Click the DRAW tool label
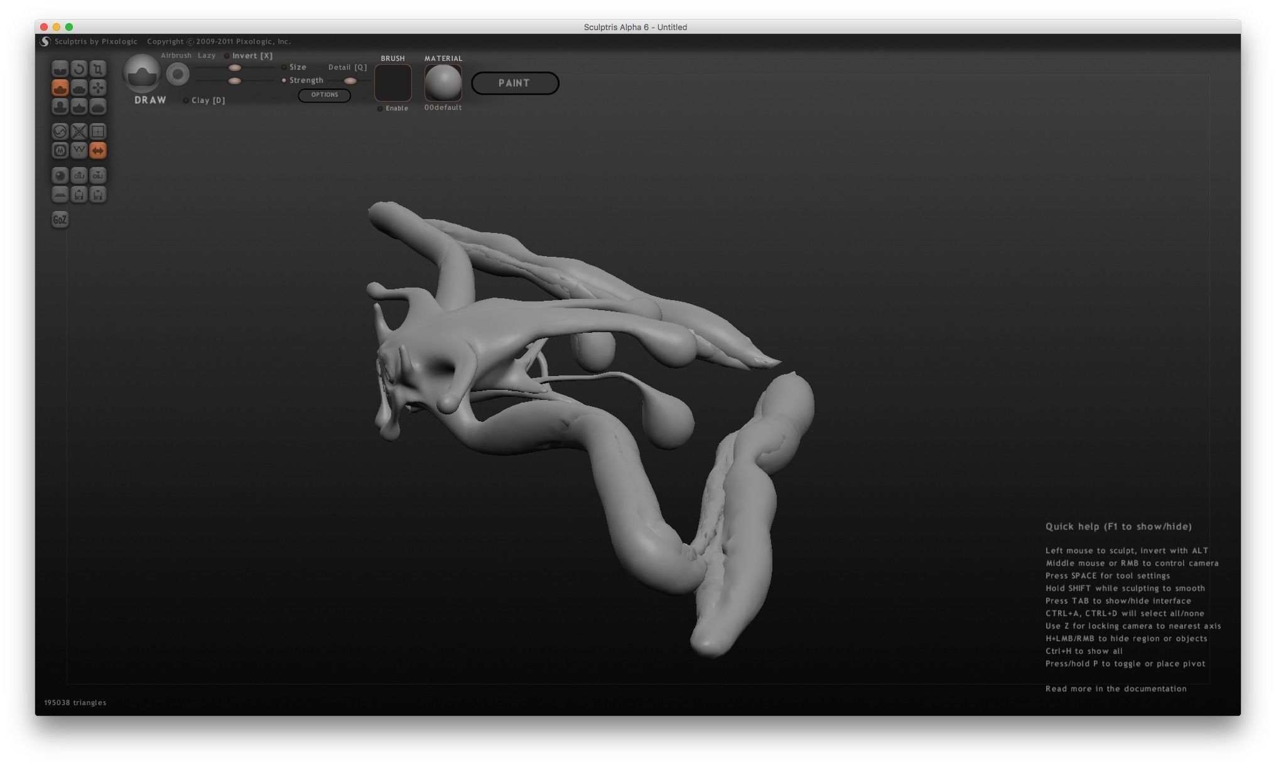1276x766 pixels. pos(150,100)
